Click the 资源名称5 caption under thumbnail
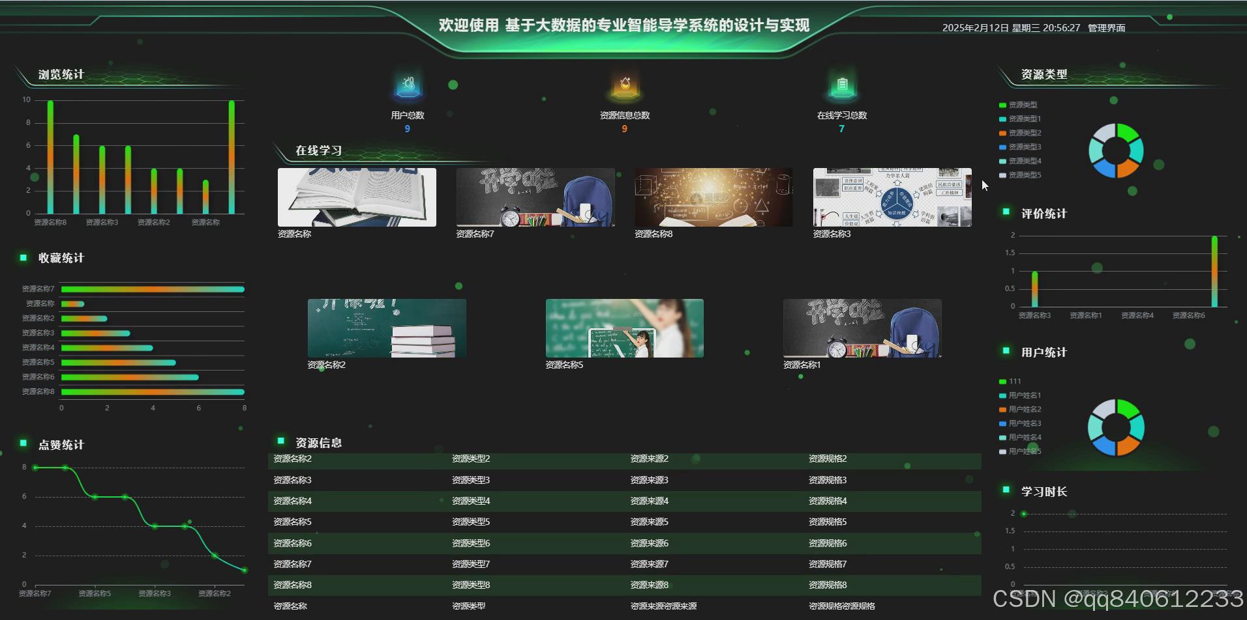Viewport: 1247px width, 620px height. (x=564, y=365)
